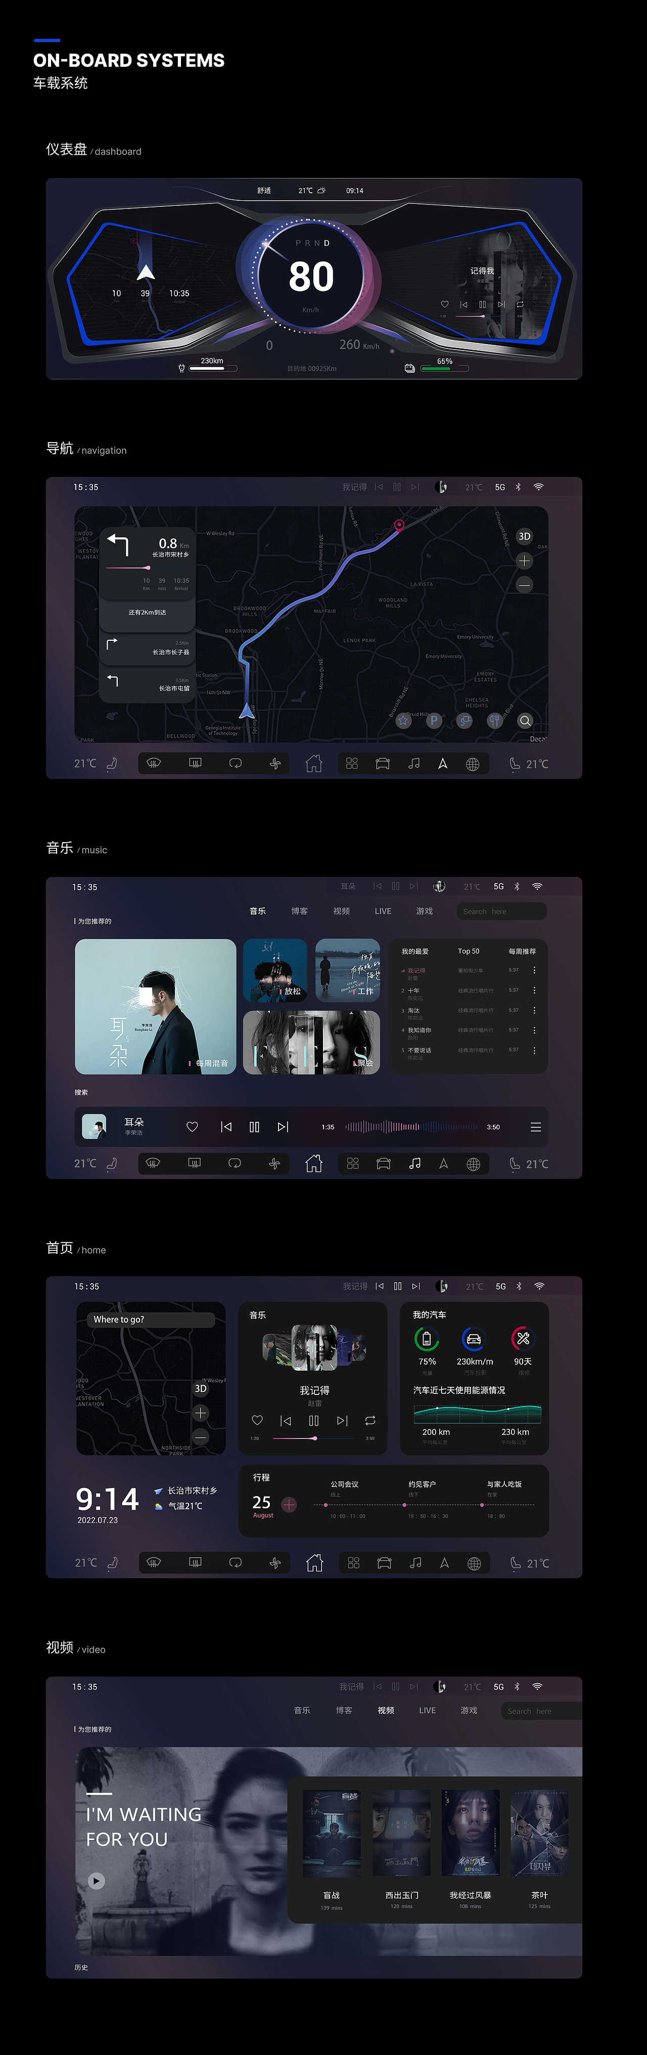
Task: Pause 我记得 in home music card
Action: [x=314, y=1420]
